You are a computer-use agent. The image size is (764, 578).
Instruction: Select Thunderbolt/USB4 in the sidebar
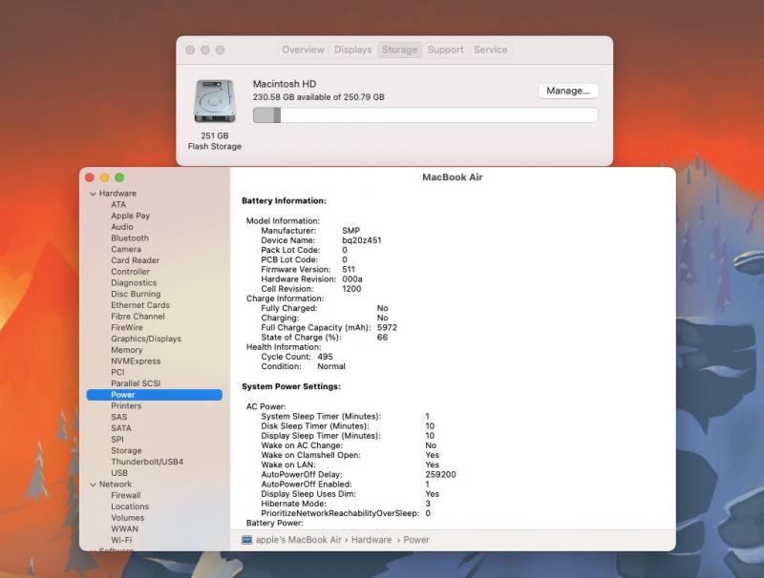pyautogui.click(x=147, y=462)
